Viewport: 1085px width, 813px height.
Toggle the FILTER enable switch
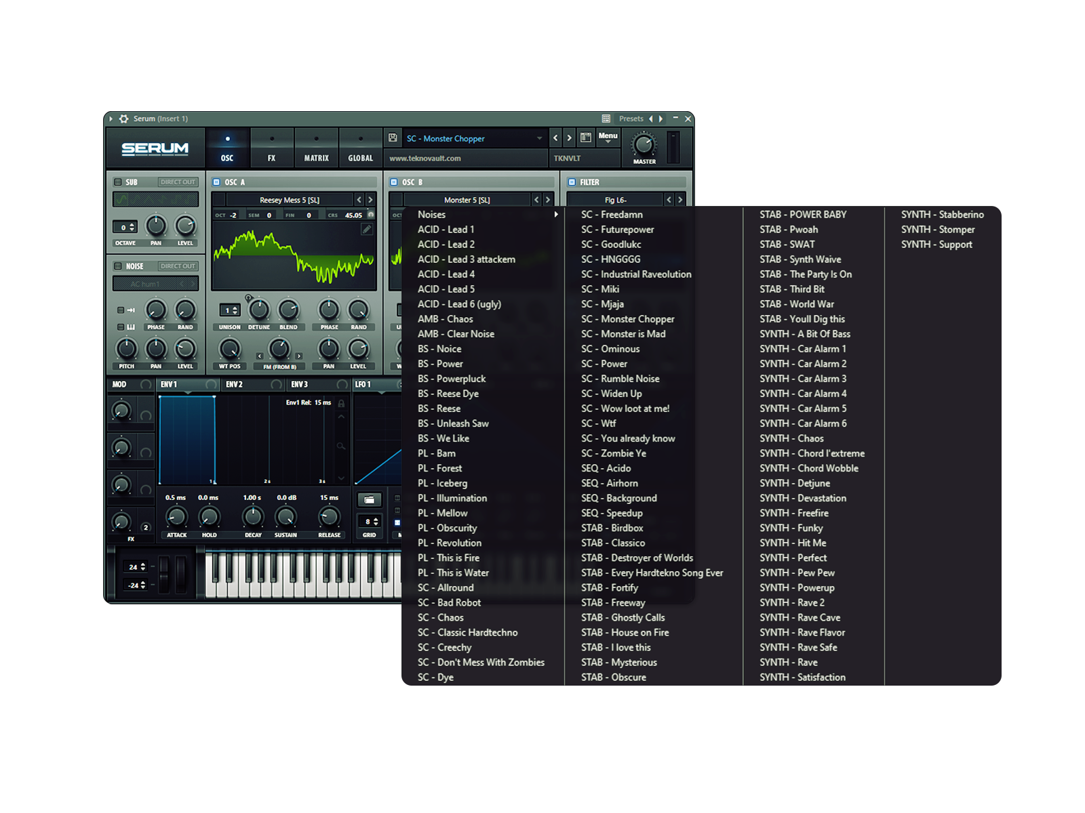click(572, 182)
